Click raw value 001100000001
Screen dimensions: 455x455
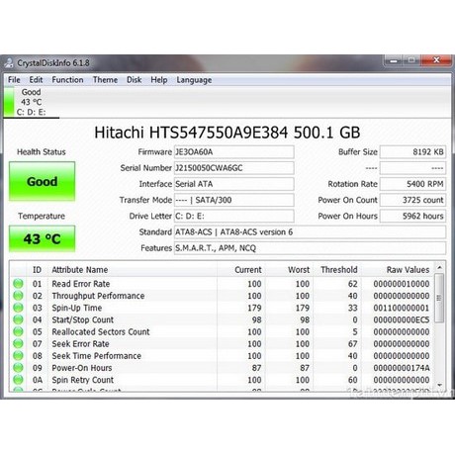[x=402, y=308]
